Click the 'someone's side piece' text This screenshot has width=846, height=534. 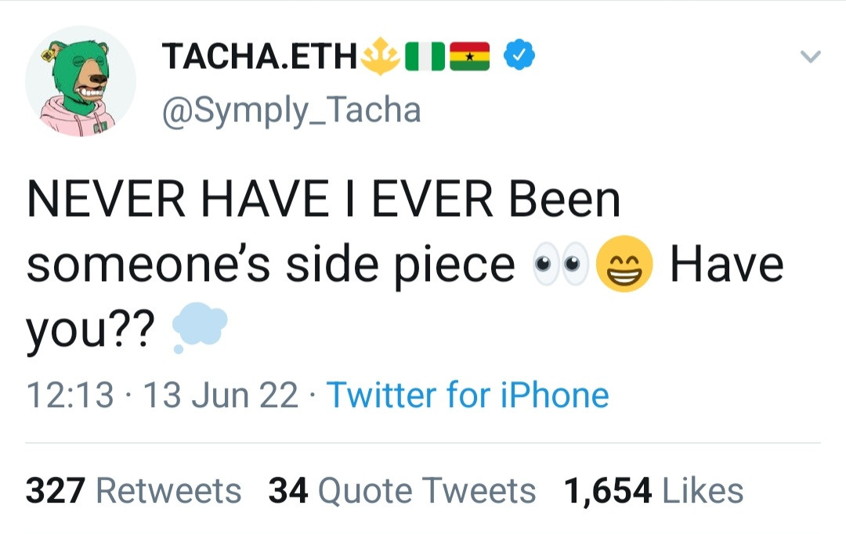[x=271, y=266]
